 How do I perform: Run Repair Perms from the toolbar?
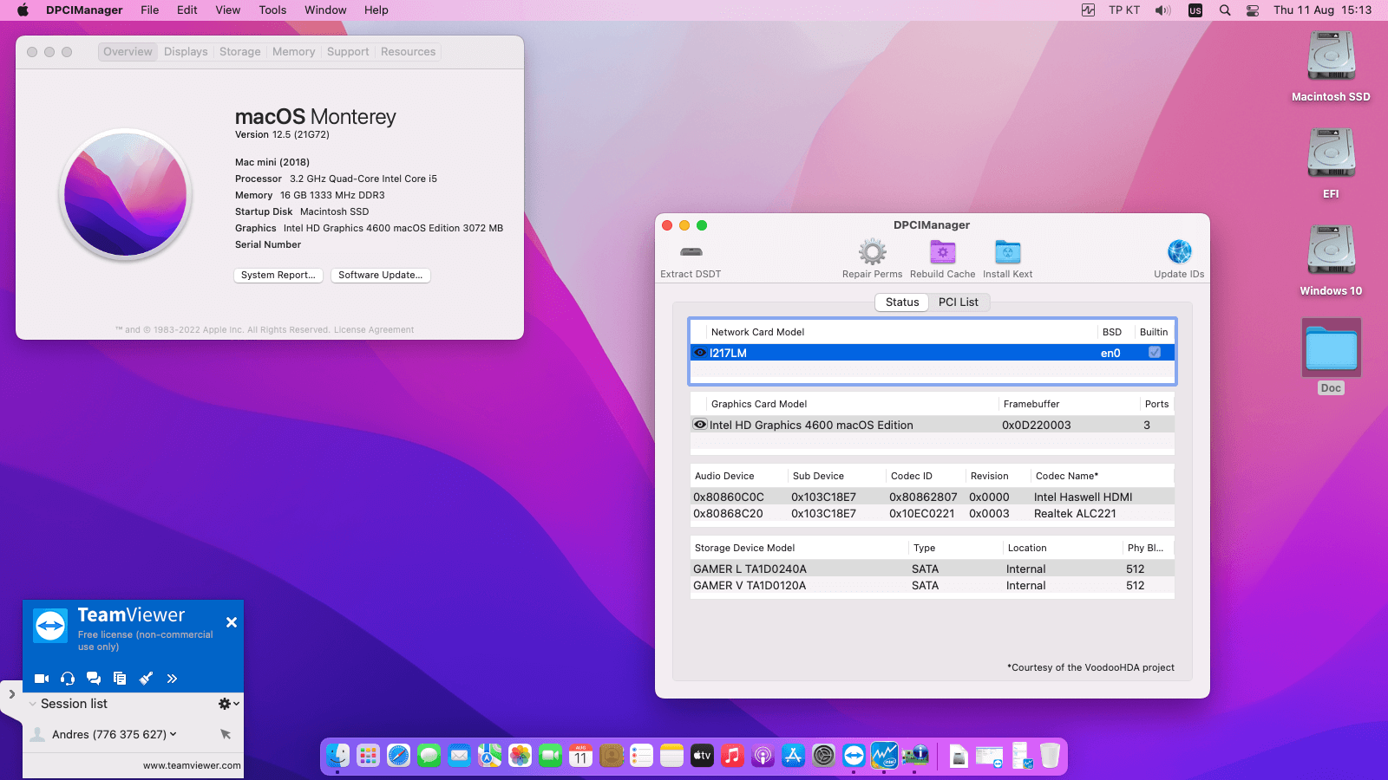tap(872, 252)
